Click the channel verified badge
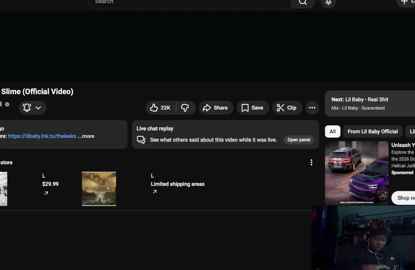Screen dimensions: 415x270 [7, 104]
